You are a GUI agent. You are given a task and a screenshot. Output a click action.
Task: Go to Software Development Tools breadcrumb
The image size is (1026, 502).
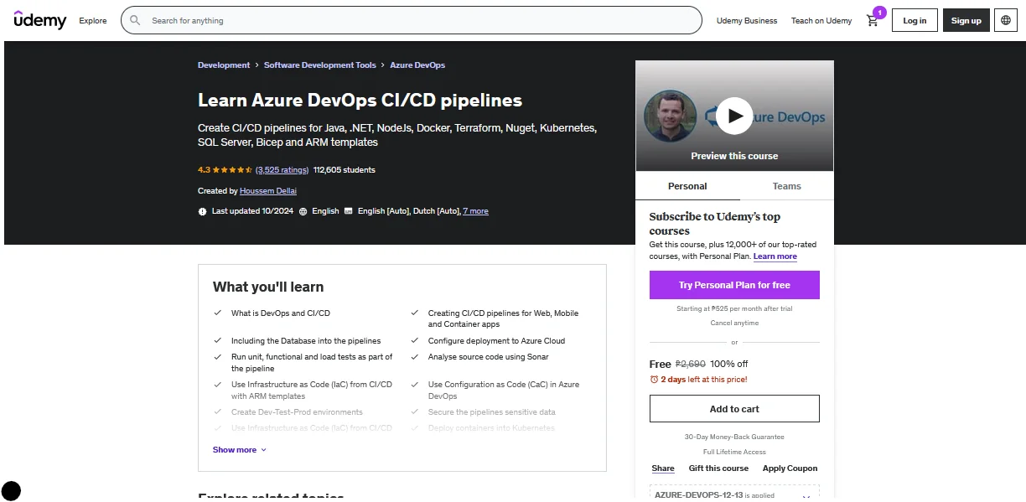(x=320, y=65)
